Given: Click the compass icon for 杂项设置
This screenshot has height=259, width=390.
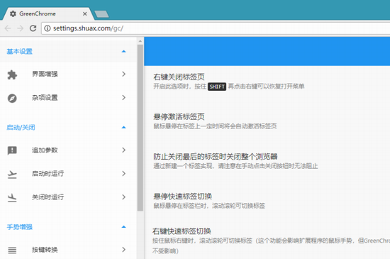Looking at the screenshot, I should [x=12, y=98].
